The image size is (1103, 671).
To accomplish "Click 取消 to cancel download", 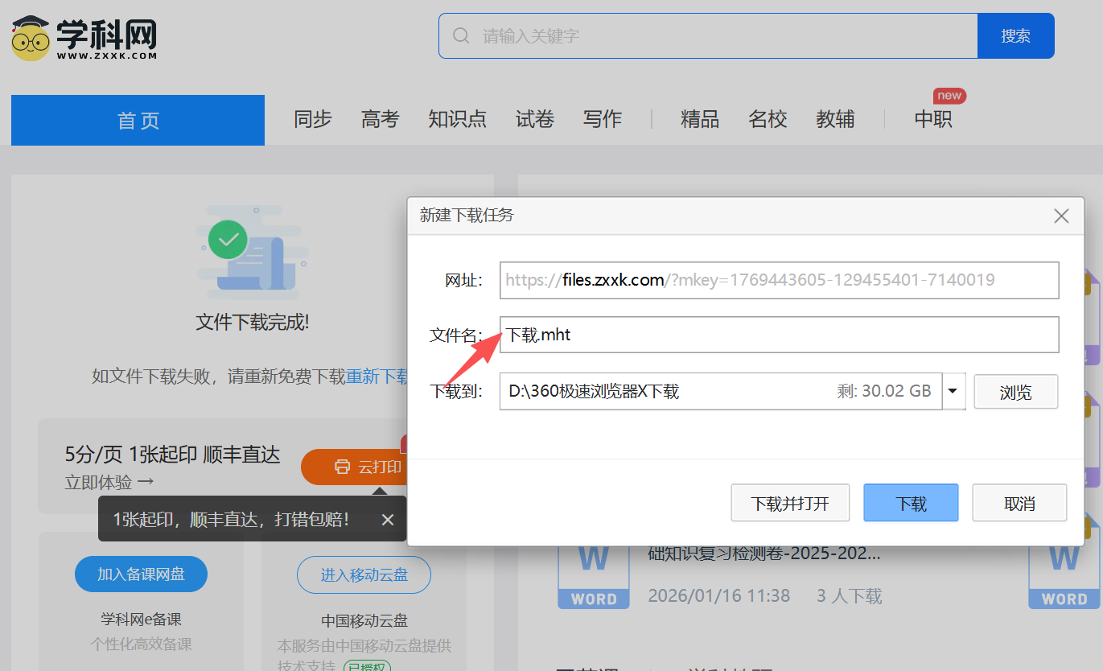I will (x=1019, y=503).
